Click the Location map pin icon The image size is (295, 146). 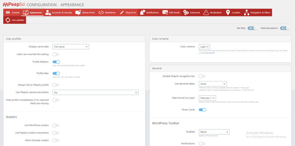tap(228, 13)
